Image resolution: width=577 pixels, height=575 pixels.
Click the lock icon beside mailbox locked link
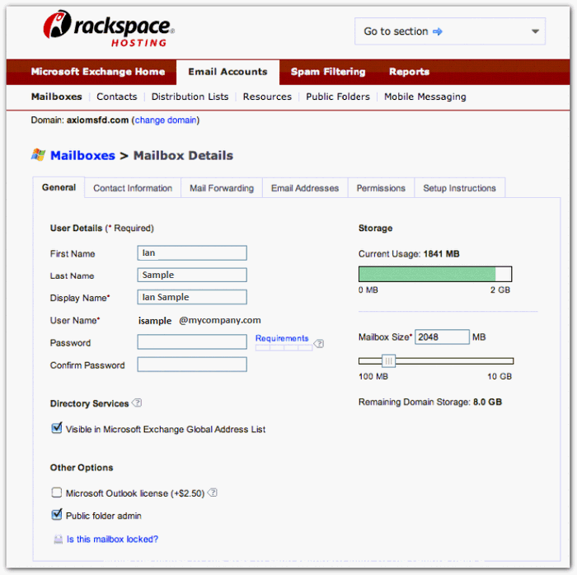58,540
